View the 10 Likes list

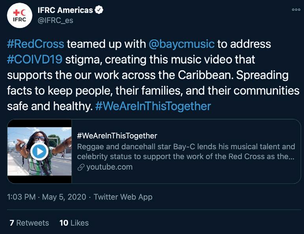coord(74,223)
